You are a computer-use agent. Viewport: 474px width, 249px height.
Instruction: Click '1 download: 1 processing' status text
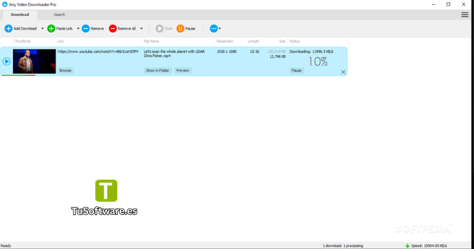[343, 245]
